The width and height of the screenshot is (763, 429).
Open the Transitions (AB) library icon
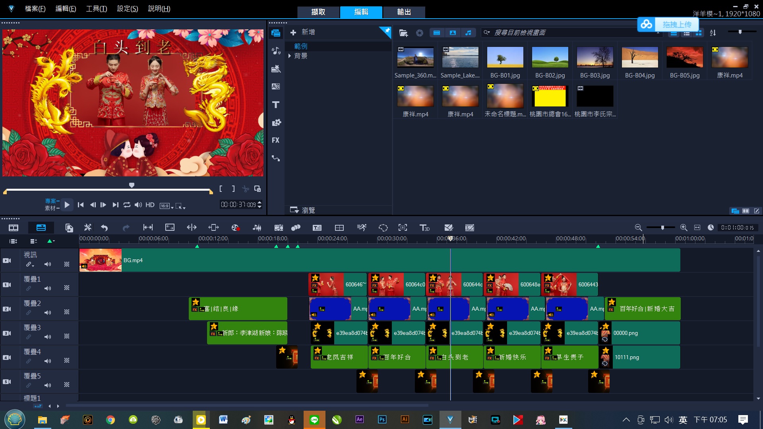(x=276, y=86)
